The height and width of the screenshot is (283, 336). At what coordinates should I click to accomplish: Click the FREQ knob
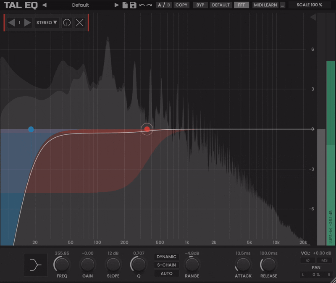pyautogui.click(x=62, y=265)
